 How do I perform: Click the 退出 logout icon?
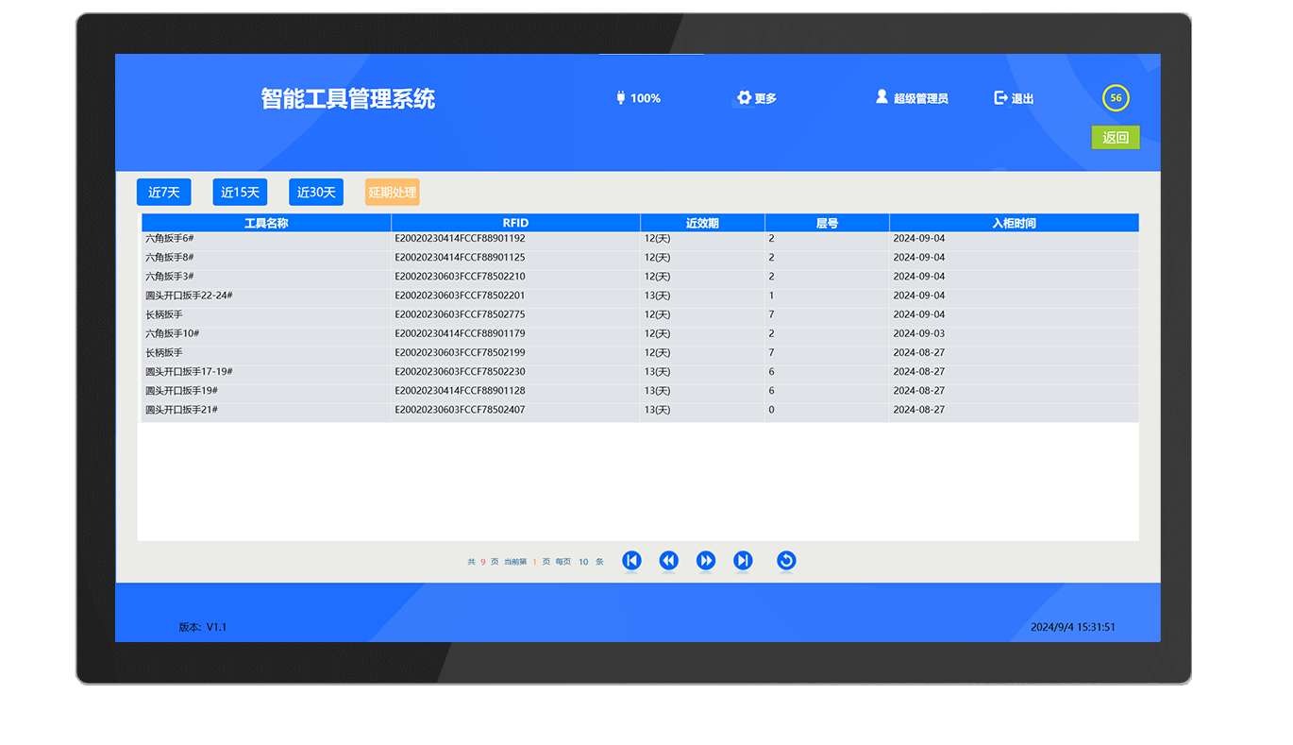coord(1000,98)
